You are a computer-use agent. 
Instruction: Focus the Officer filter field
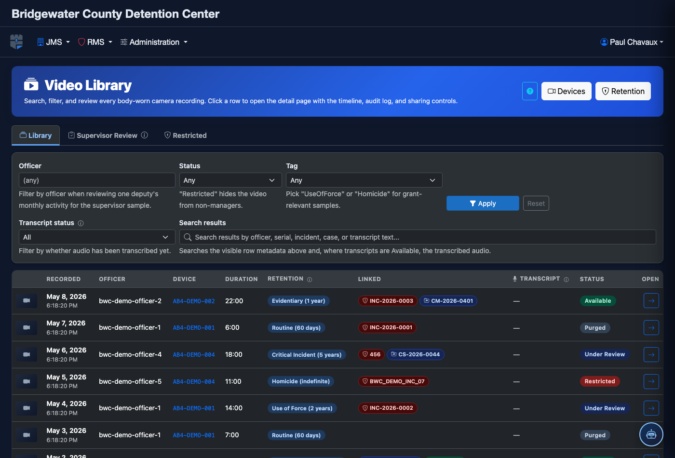point(97,180)
